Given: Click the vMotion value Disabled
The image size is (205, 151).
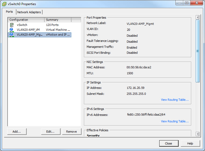Looking at the screenshot, I should pos(132,36).
